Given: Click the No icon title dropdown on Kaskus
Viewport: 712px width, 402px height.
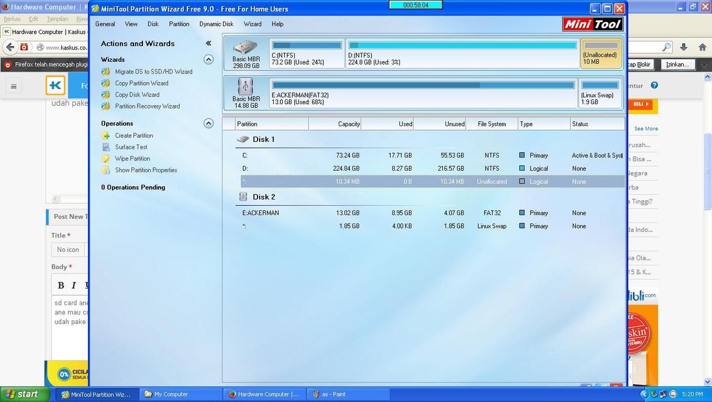Looking at the screenshot, I should click(x=69, y=250).
